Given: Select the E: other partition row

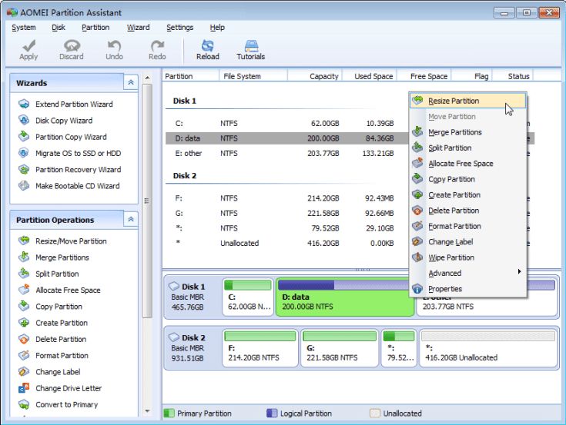Looking at the screenshot, I should pos(287,154).
